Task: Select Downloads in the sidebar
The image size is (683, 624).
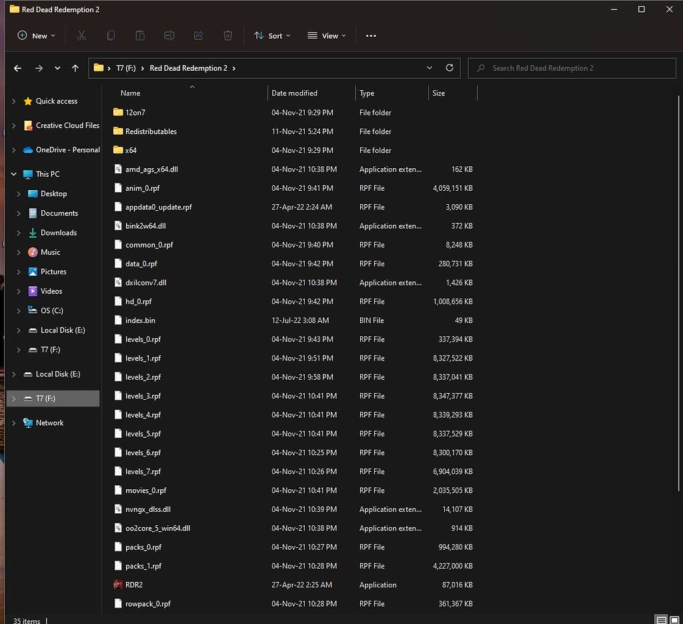Action: [x=57, y=232]
